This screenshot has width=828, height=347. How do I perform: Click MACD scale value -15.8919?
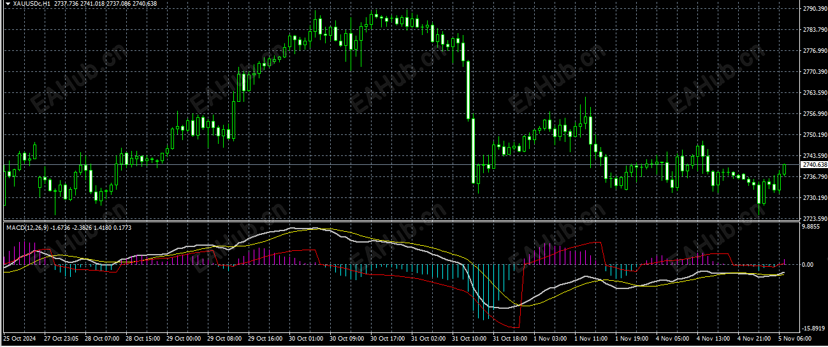point(813,328)
